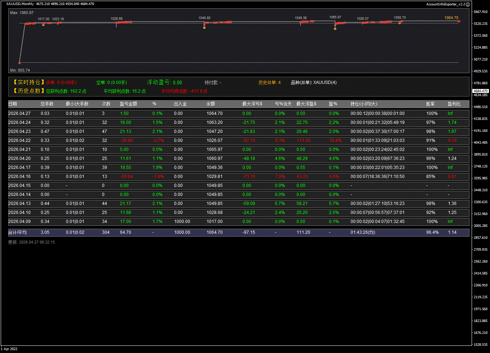
Task: Click the 盈利比 column header
Action: (454, 104)
